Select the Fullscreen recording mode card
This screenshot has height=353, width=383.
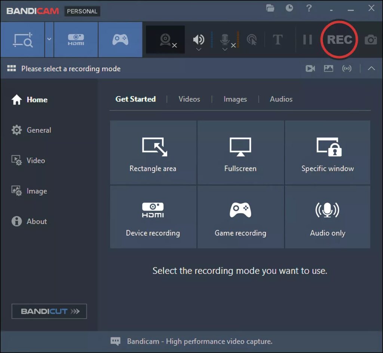point(240,152)
